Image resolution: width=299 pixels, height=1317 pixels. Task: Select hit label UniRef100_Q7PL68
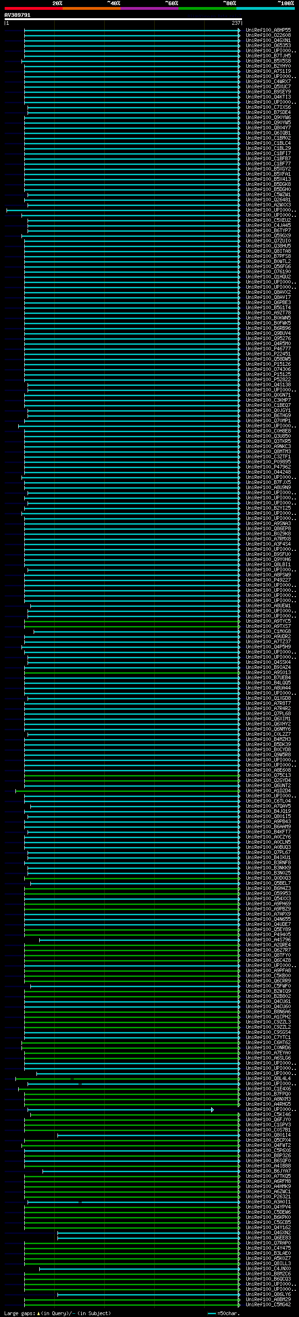tap(268, 714)
